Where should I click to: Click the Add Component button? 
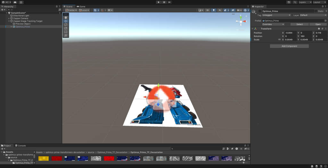[x=289, y=46]
